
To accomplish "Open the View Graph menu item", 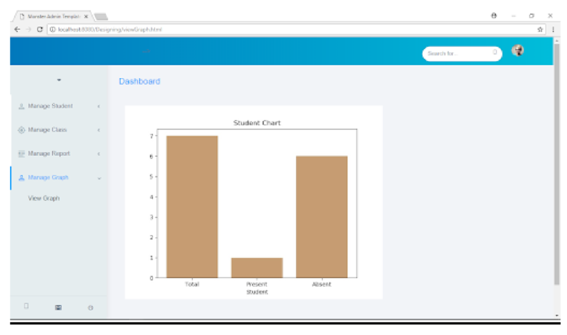I will 42,198.
